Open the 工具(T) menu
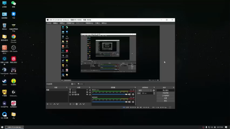 97,23
